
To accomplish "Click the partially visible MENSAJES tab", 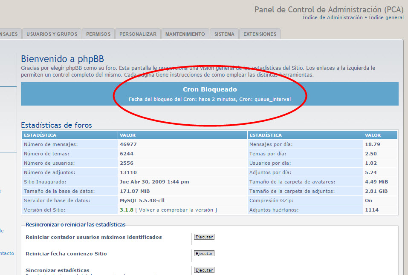I will click(x=9, y=34).
